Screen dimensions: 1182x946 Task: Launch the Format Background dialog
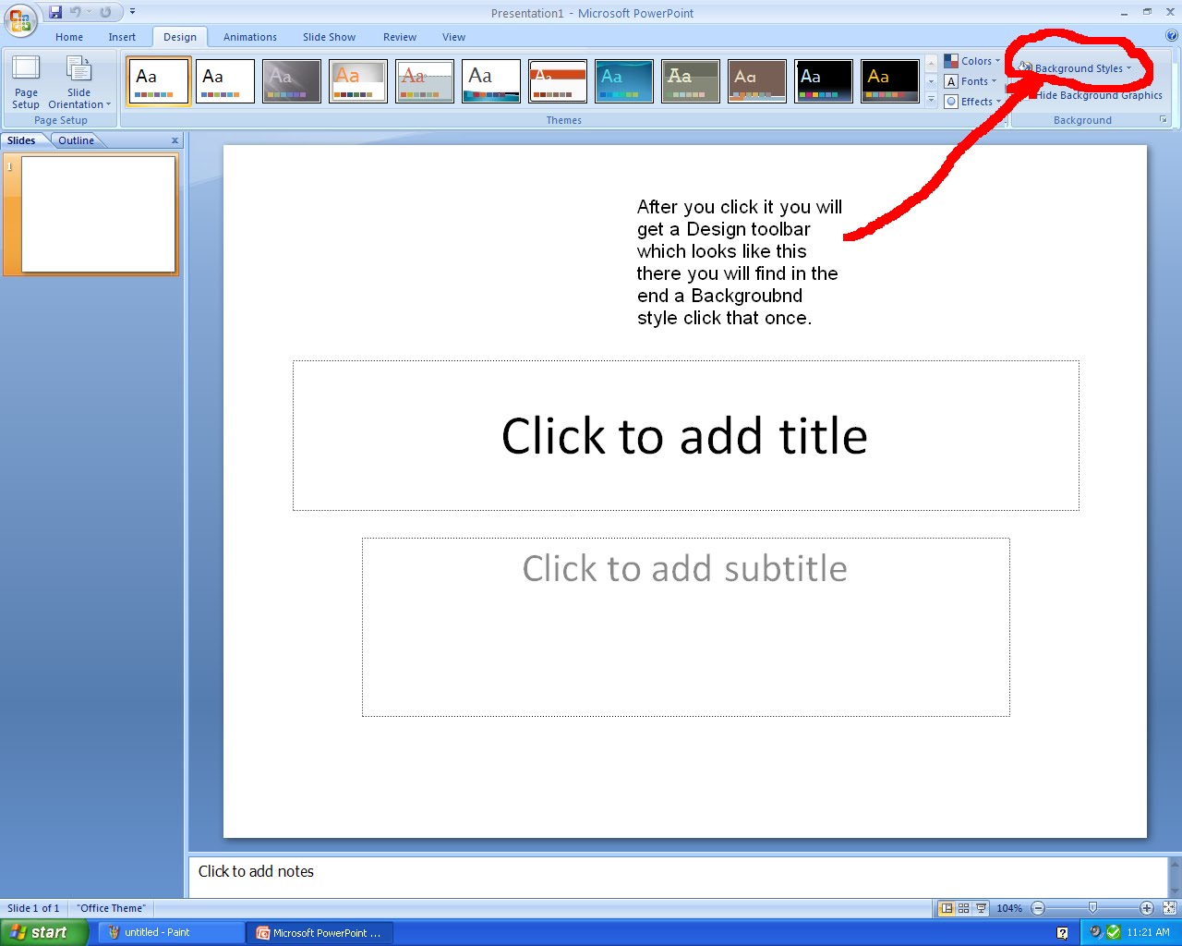pos(1164,120)
